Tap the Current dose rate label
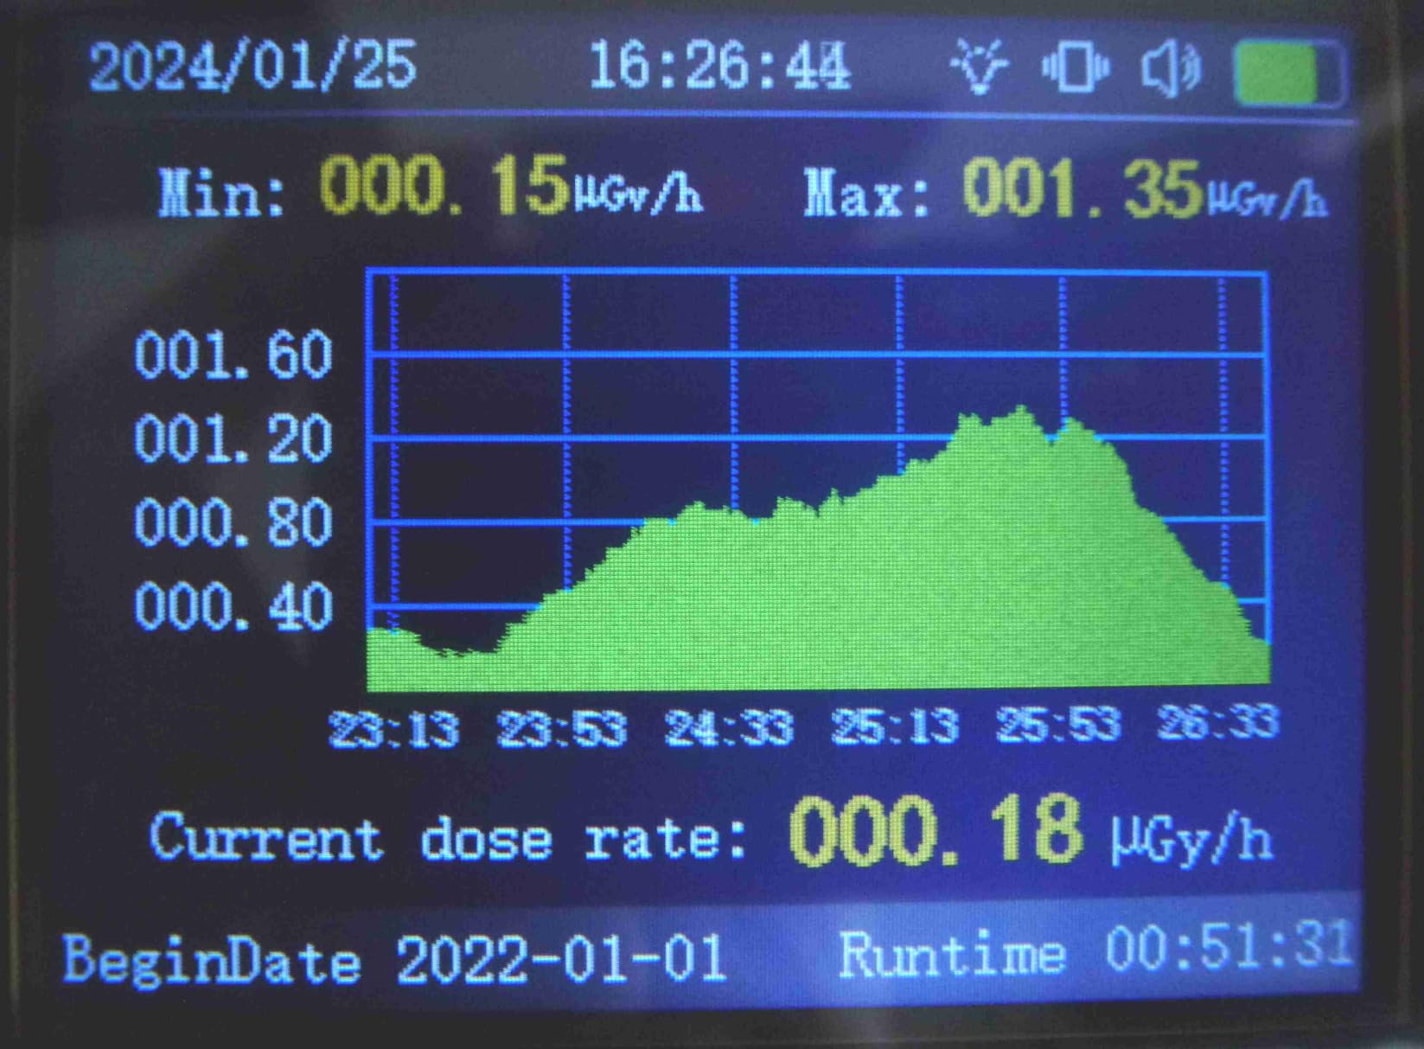 (449, 837)
